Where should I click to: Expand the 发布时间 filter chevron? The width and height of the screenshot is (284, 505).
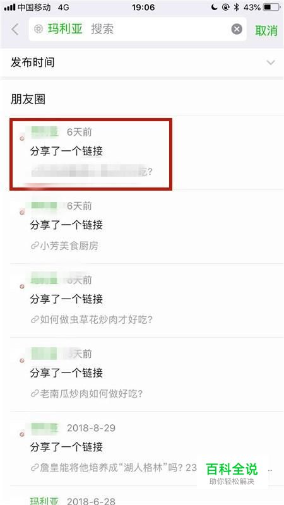271,62
